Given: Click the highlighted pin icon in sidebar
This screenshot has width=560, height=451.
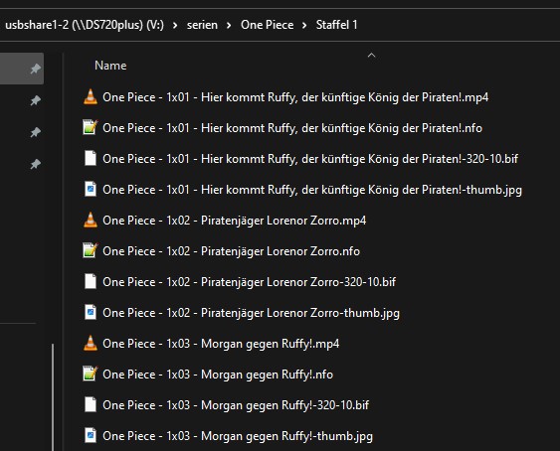Looking at the screenshot, I should 36,69.
